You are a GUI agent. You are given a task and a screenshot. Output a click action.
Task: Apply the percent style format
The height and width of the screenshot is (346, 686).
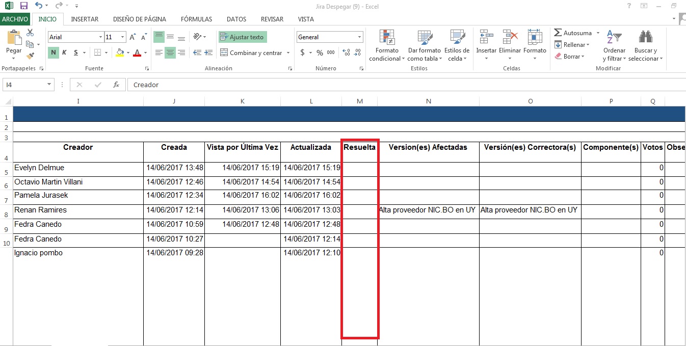point(320,52)
